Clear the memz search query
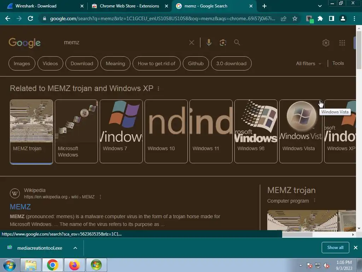This screenshot has height=272, width=362. pyautogui.click(x=191, y=42)
